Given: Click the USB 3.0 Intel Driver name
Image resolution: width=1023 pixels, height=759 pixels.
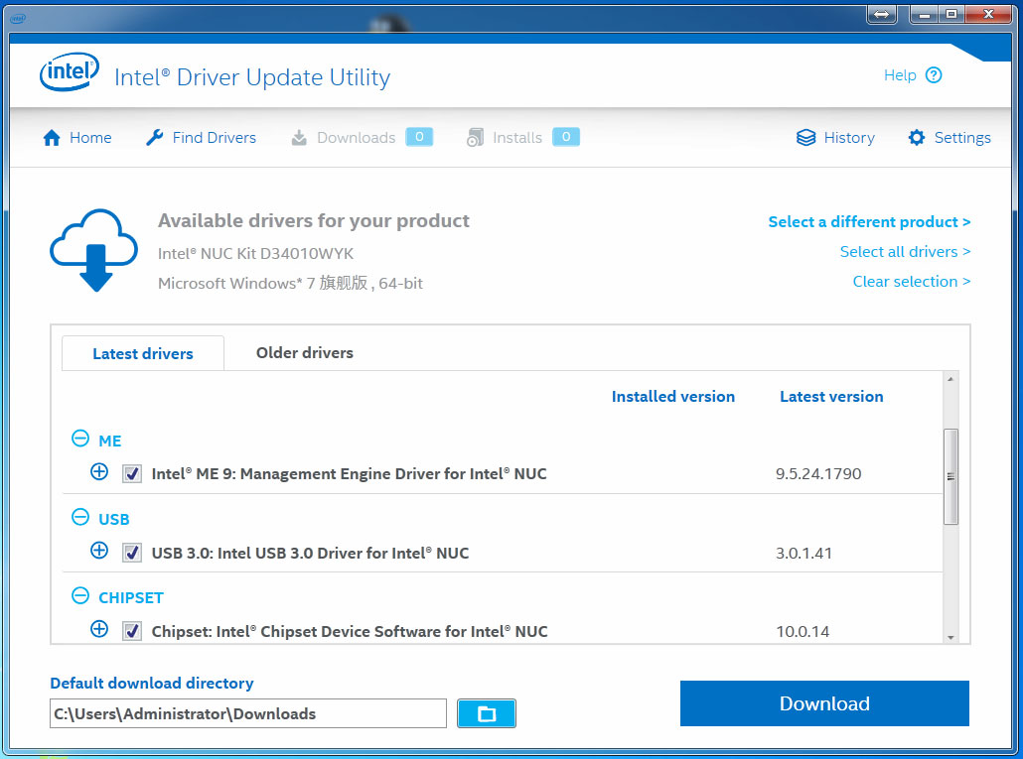Looking at the screenshot, I should pos(310,553).
